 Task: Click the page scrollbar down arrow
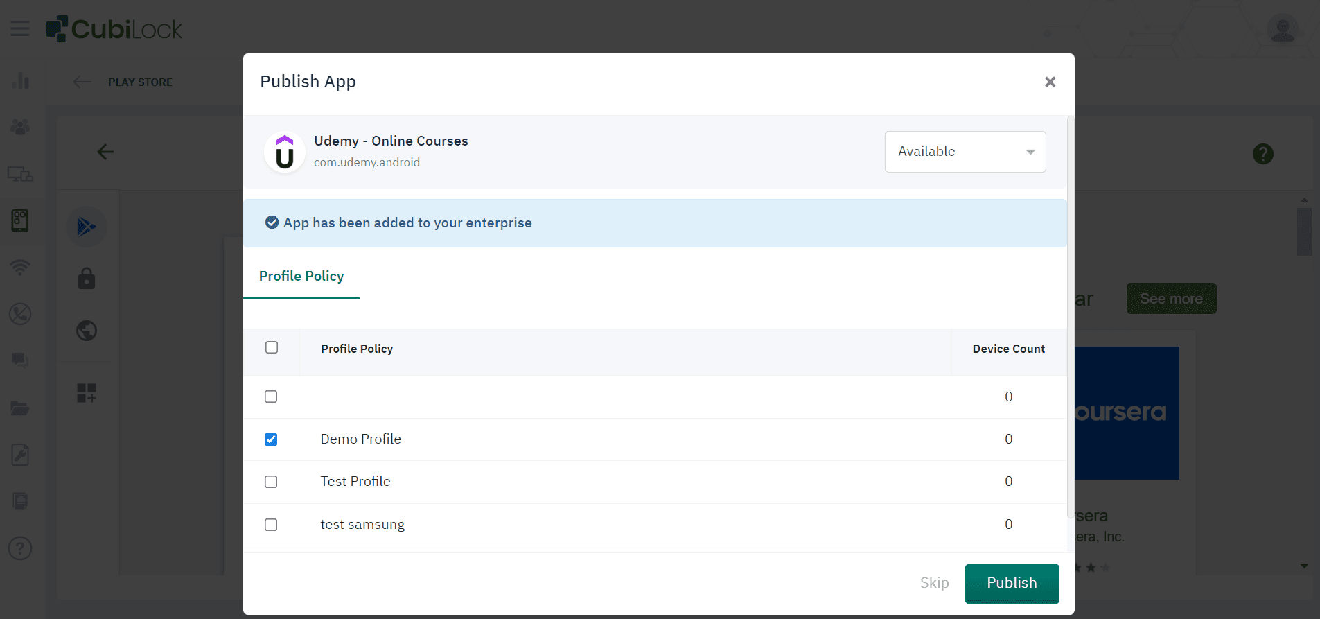point(1305,566)
